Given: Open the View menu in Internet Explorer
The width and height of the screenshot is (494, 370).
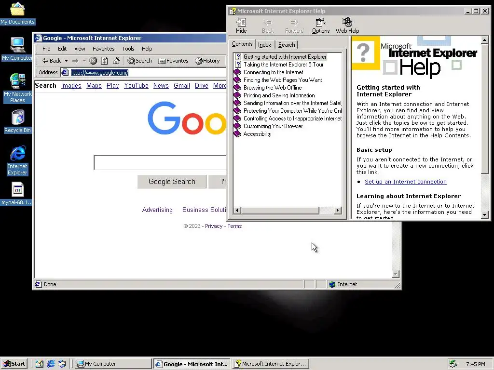Looking at the screenshot, I should point(80,49).
